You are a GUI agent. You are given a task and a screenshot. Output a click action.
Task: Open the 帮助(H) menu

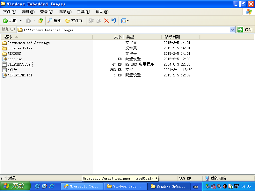[x=102, y=12]
